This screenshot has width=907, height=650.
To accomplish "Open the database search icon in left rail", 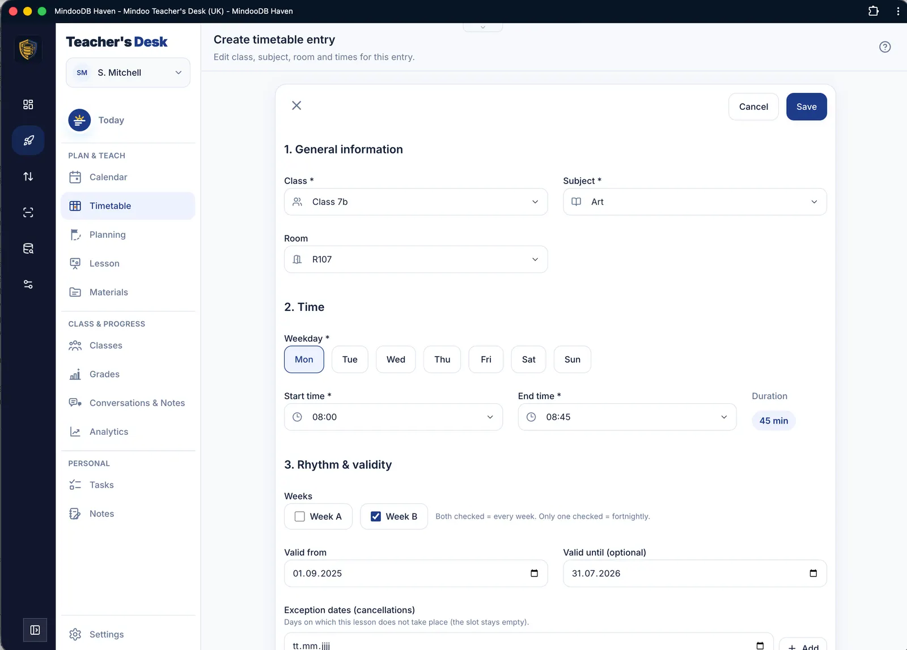I will (28, 249).
